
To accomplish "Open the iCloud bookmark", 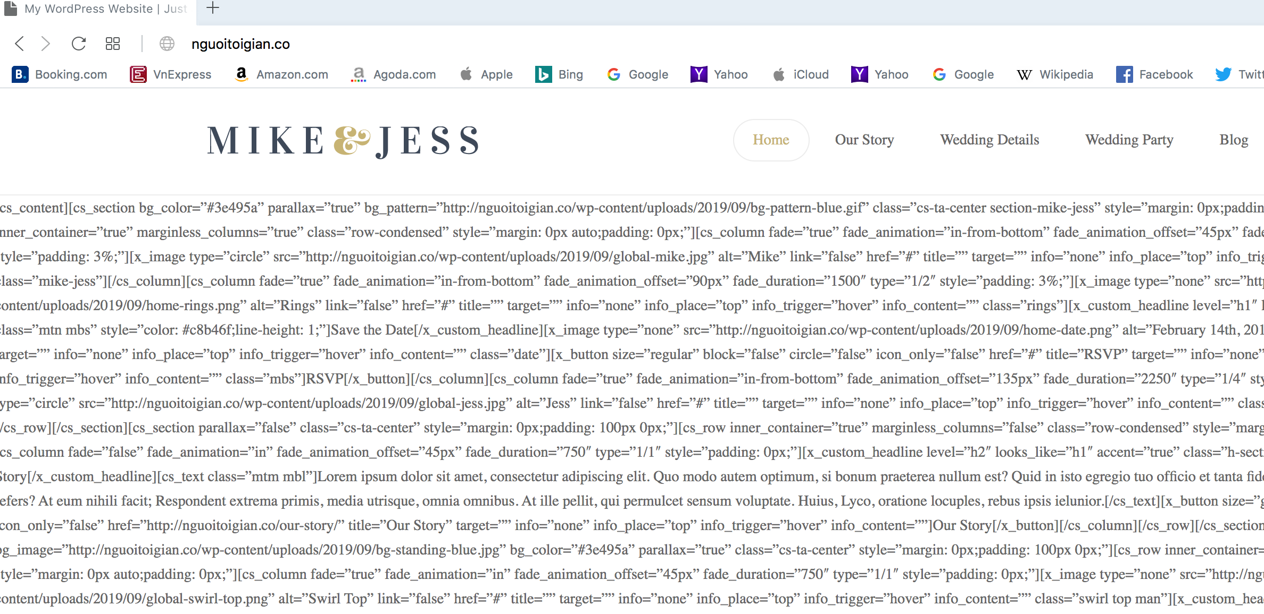I will (x=801, y=74).
